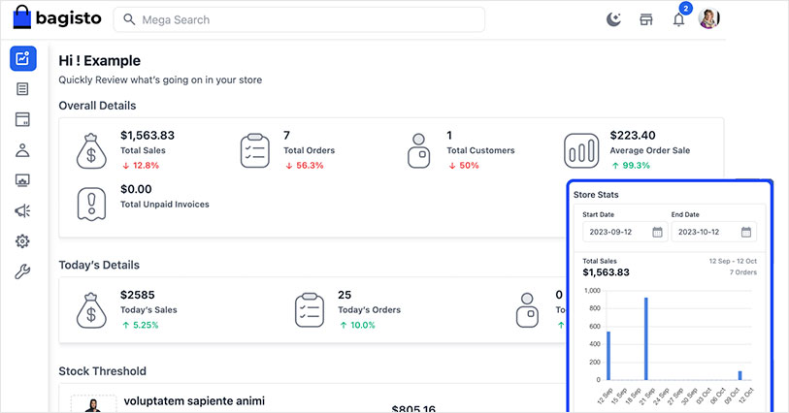The width and height of the screenshot is (789, 413).
Task: Open the user profile avatar menu
Action: 709,19
